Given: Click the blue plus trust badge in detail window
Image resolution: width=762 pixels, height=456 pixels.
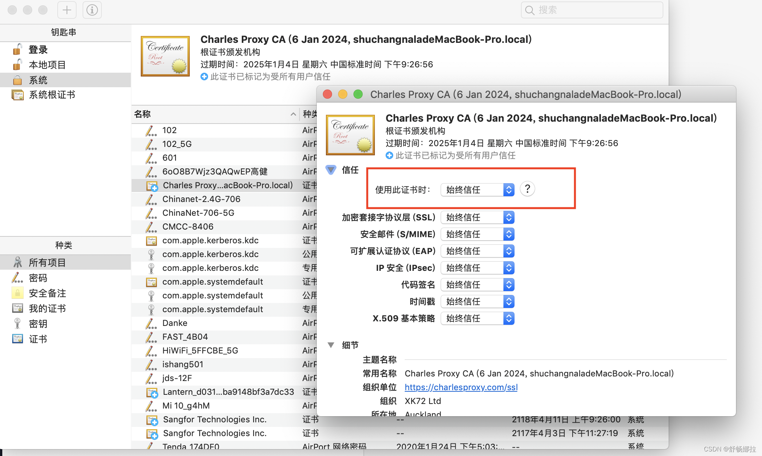Looking at the screenshot, I should [x=389, y=155].
